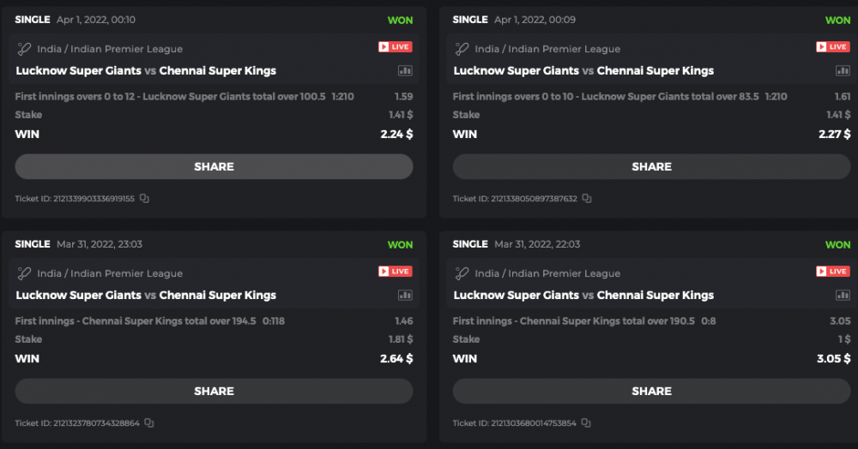858x449 pixels.
Task: Open statistics chart icon on 22:03 bet
Action: click(x=843, y=296)
